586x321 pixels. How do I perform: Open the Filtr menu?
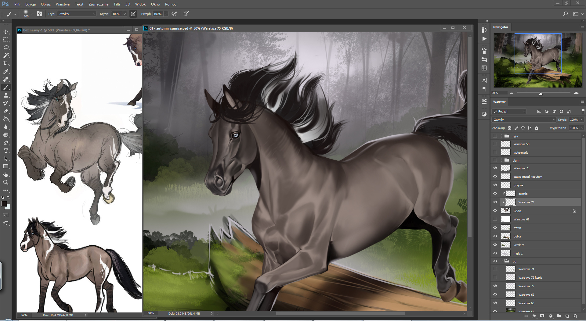117,4
